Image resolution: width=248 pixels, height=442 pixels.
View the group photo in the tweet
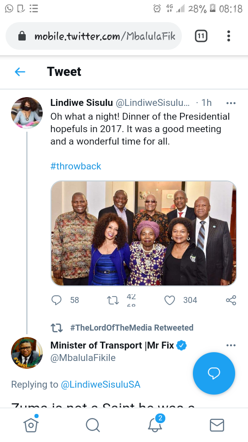click(144, 233)
